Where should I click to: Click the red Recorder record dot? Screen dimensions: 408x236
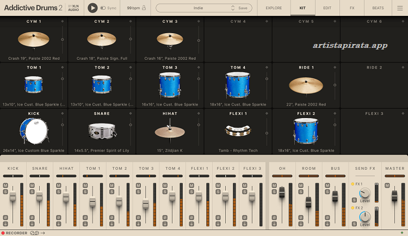click(x=3, y=233)
